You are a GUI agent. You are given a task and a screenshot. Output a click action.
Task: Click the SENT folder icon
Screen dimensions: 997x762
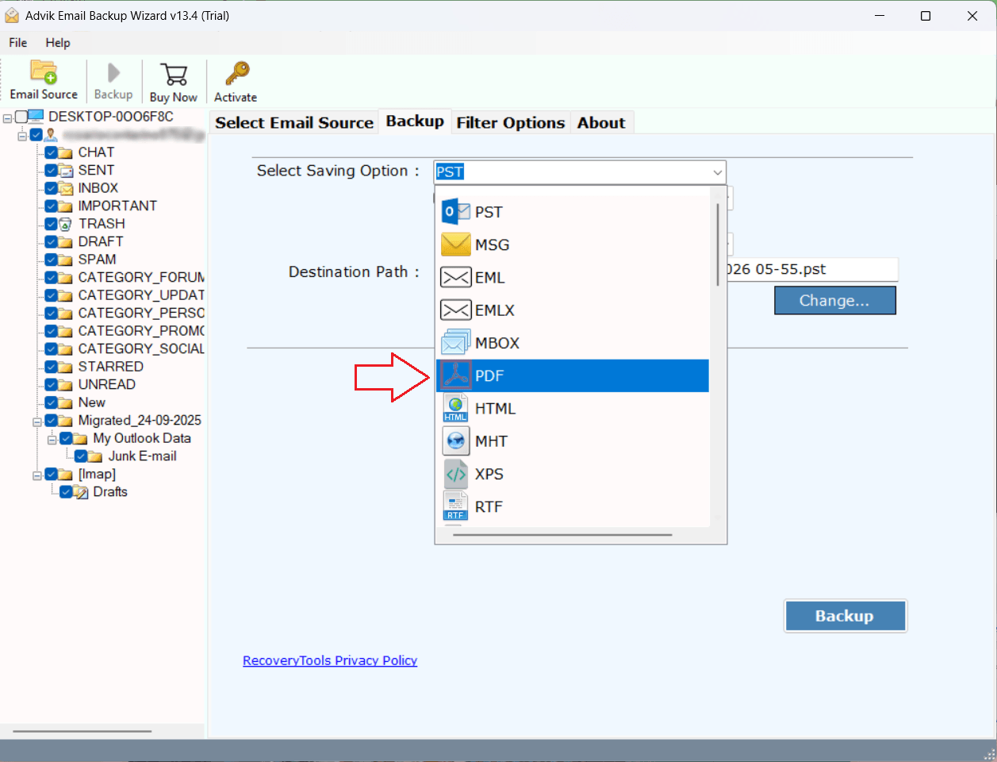point(66,170)
